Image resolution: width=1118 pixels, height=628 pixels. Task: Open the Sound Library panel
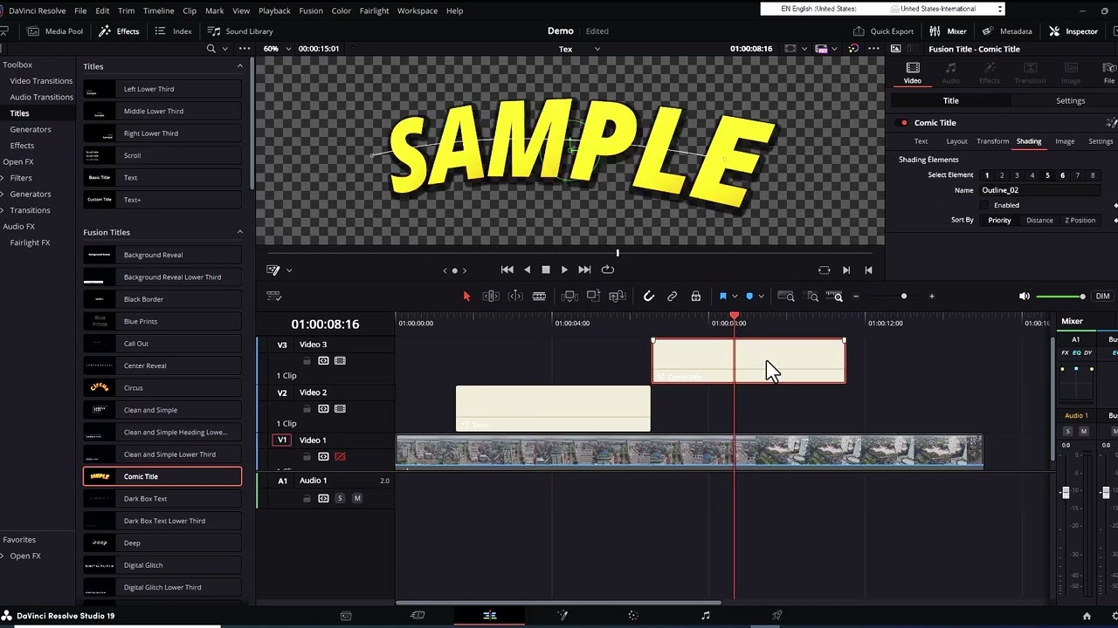(x=240, y=31)
